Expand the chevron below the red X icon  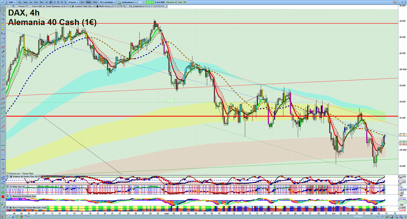pos(3,201)
